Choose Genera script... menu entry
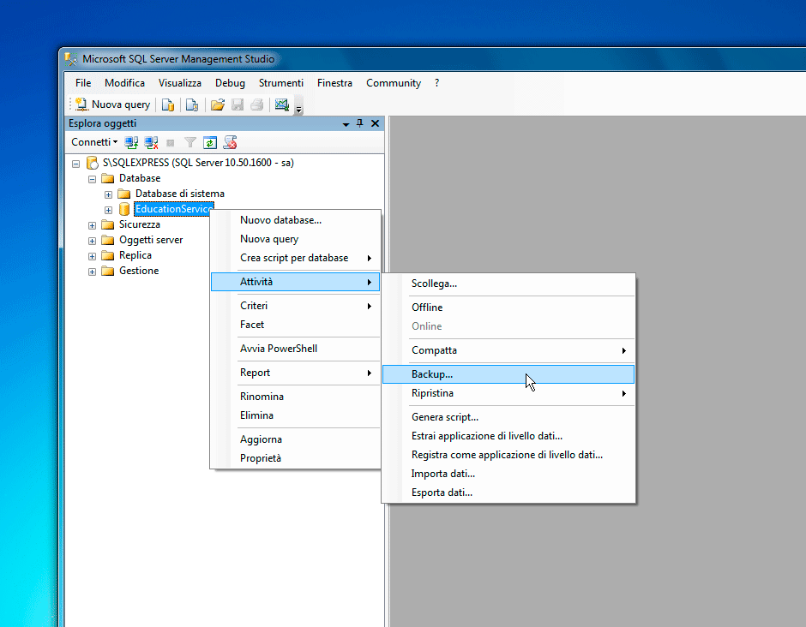The width and height of the screenshot is (806, 627). (508, 417)
